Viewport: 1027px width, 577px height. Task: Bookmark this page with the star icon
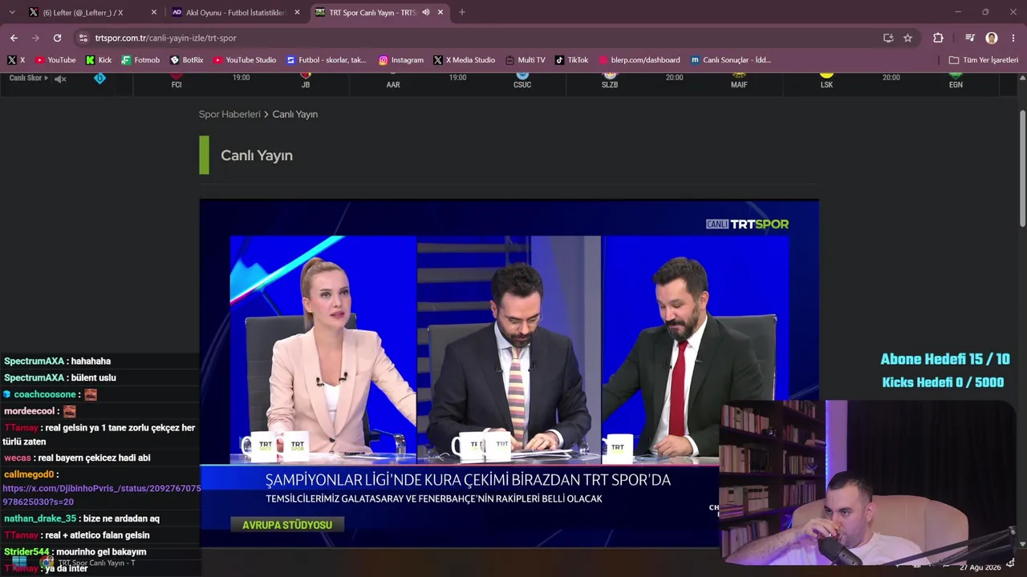(907, 38)
